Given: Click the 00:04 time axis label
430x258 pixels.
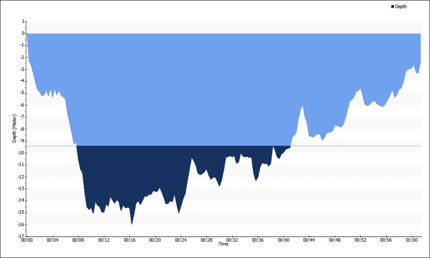Looking at the screenshot, I should (x=52, y=240).
